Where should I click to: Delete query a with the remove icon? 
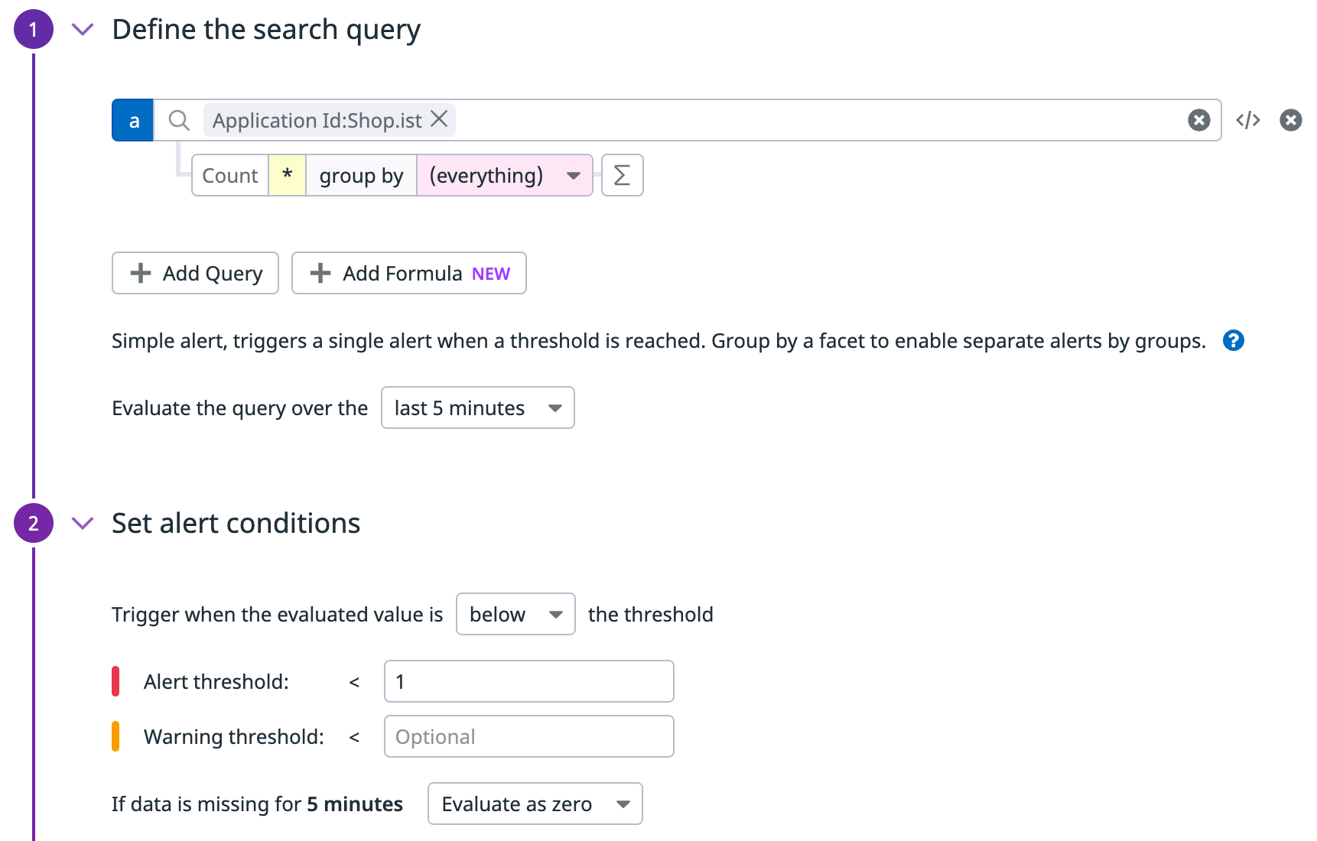1290,121
